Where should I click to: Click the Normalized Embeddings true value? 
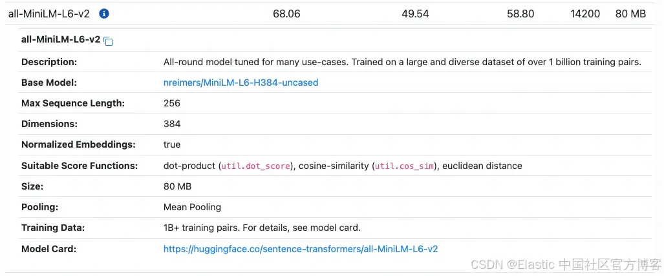point(172,144)
